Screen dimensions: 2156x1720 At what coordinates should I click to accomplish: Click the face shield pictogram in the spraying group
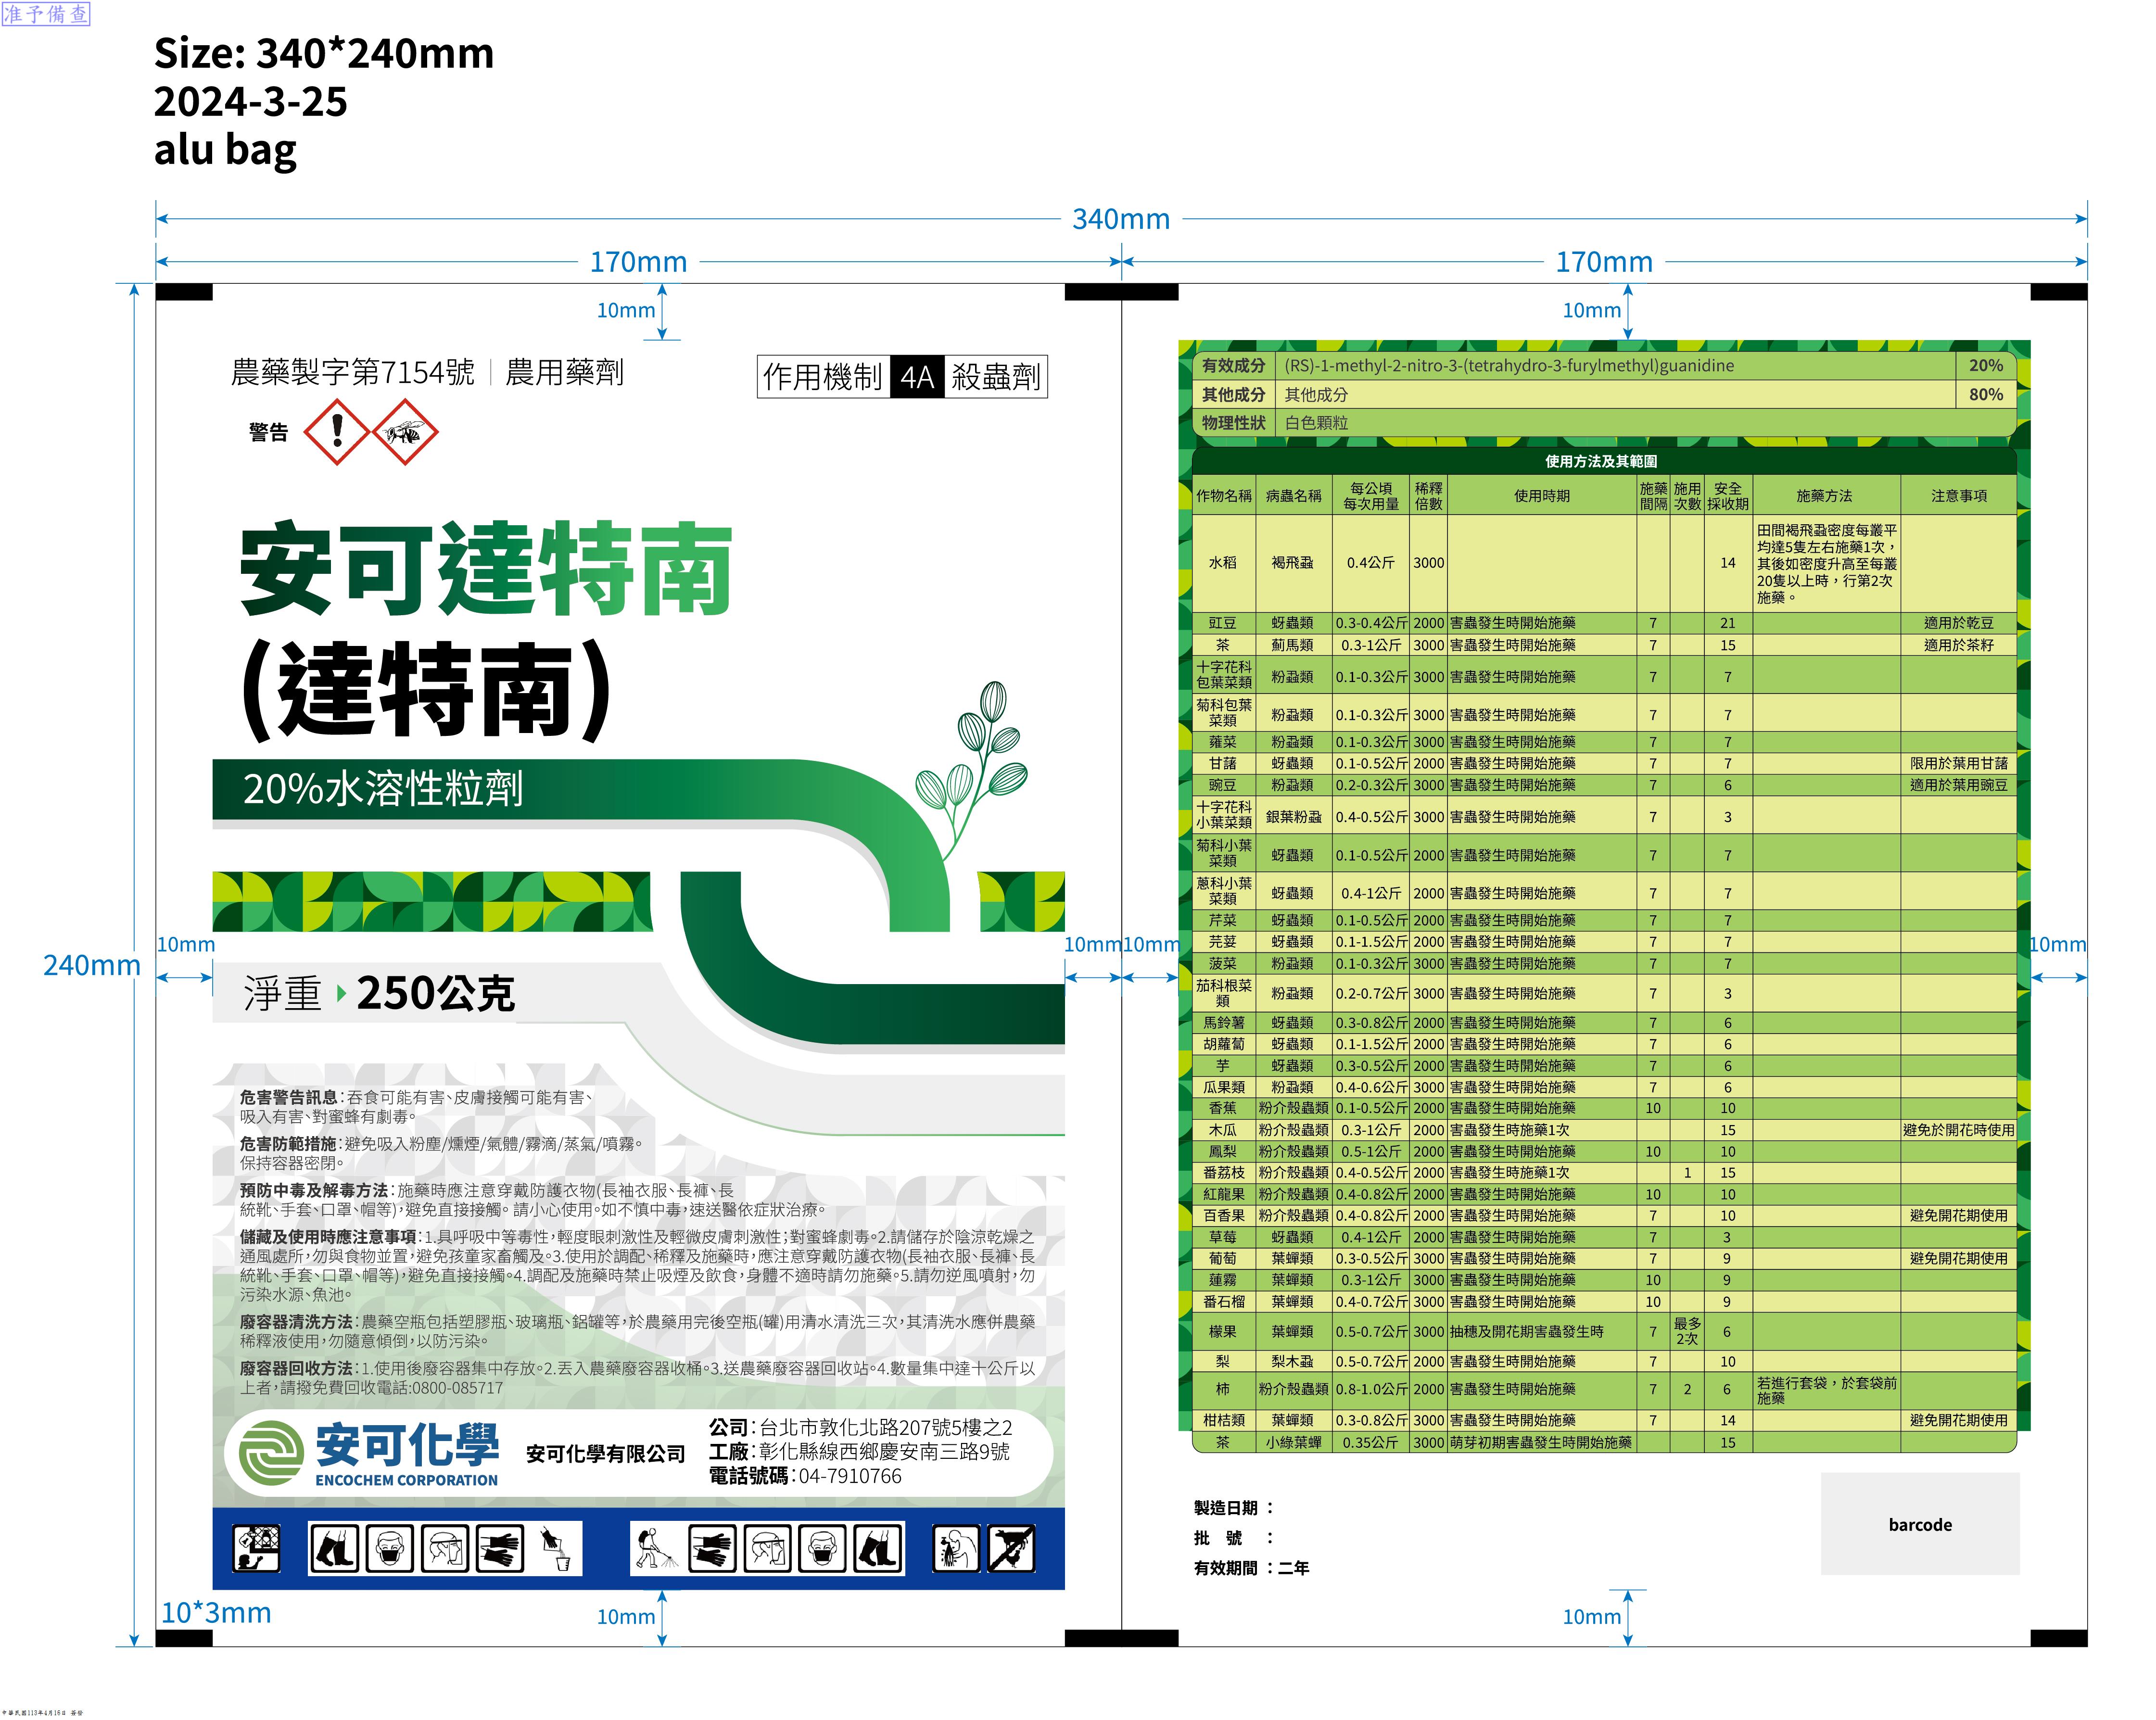(x=768, y=1549)
